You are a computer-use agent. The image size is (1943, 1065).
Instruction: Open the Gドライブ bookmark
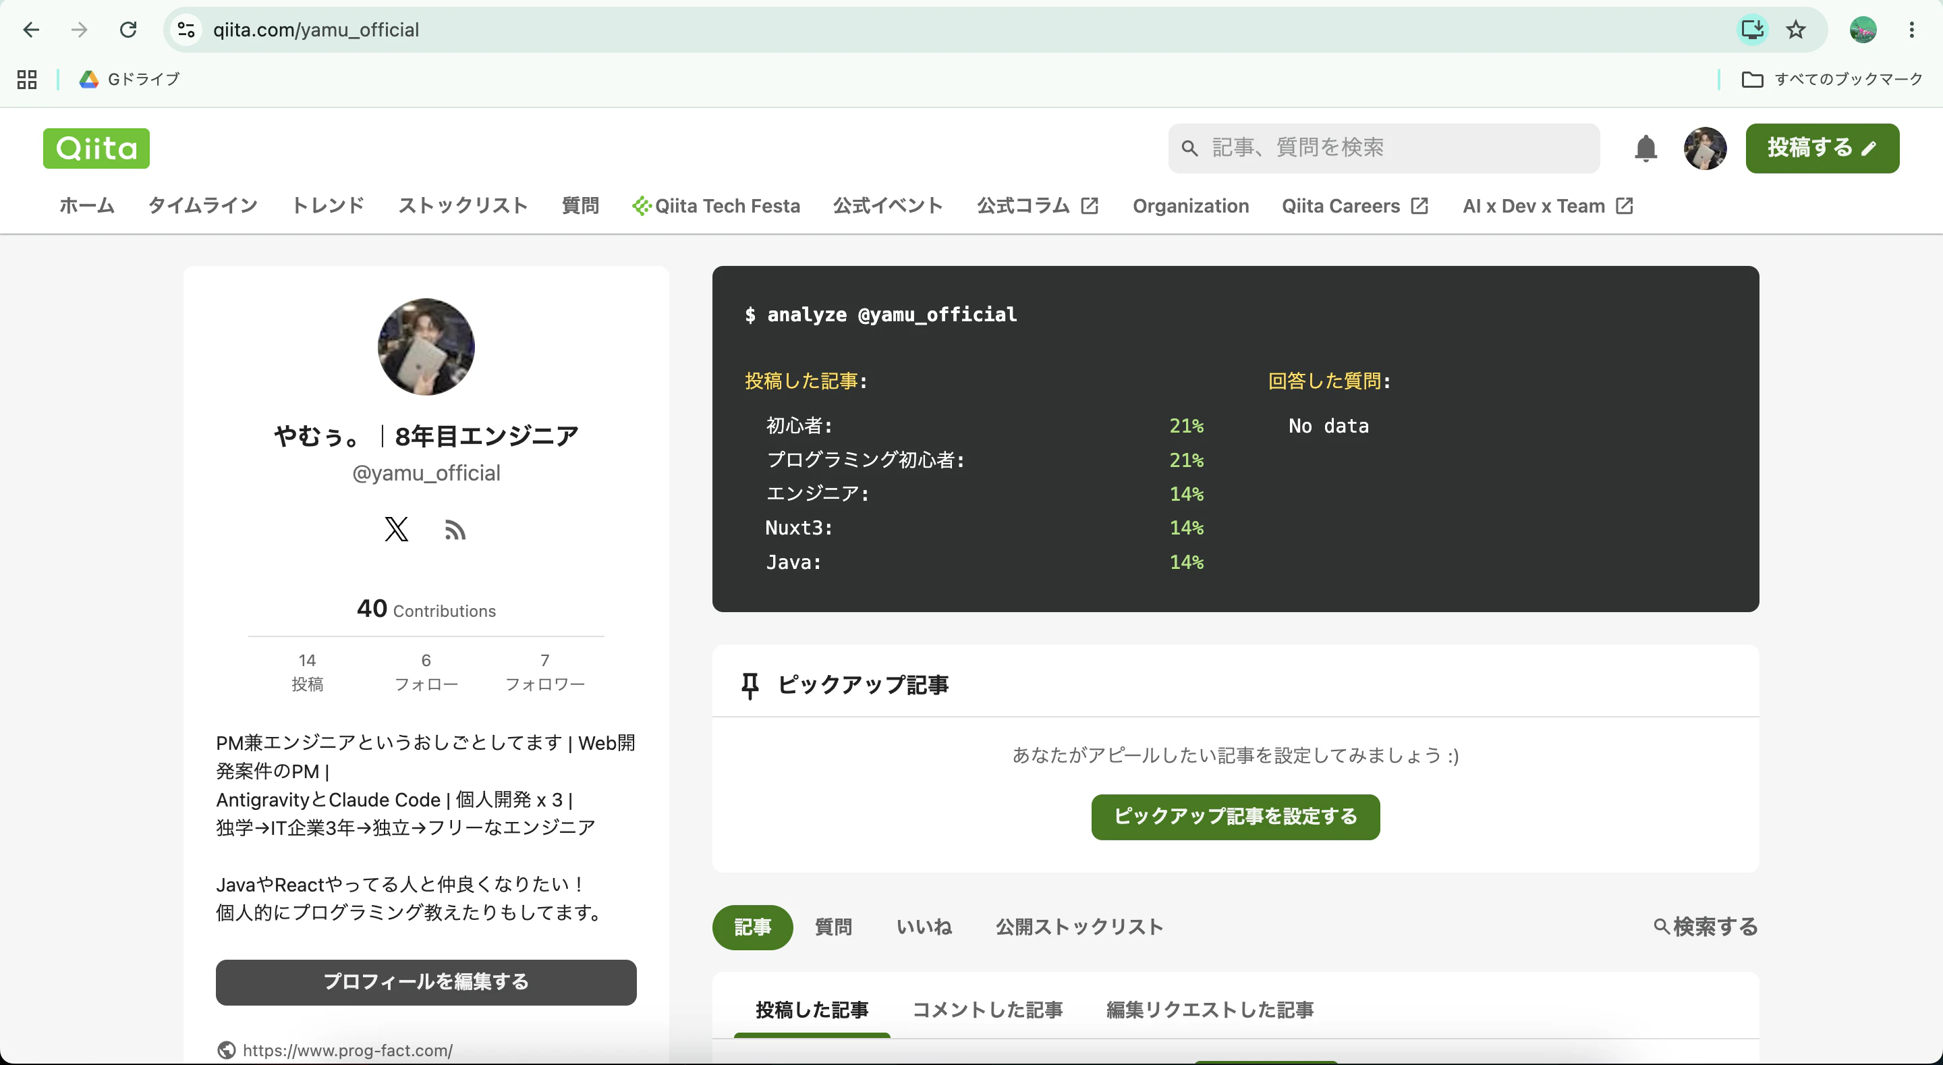click(x=130, y=79)
